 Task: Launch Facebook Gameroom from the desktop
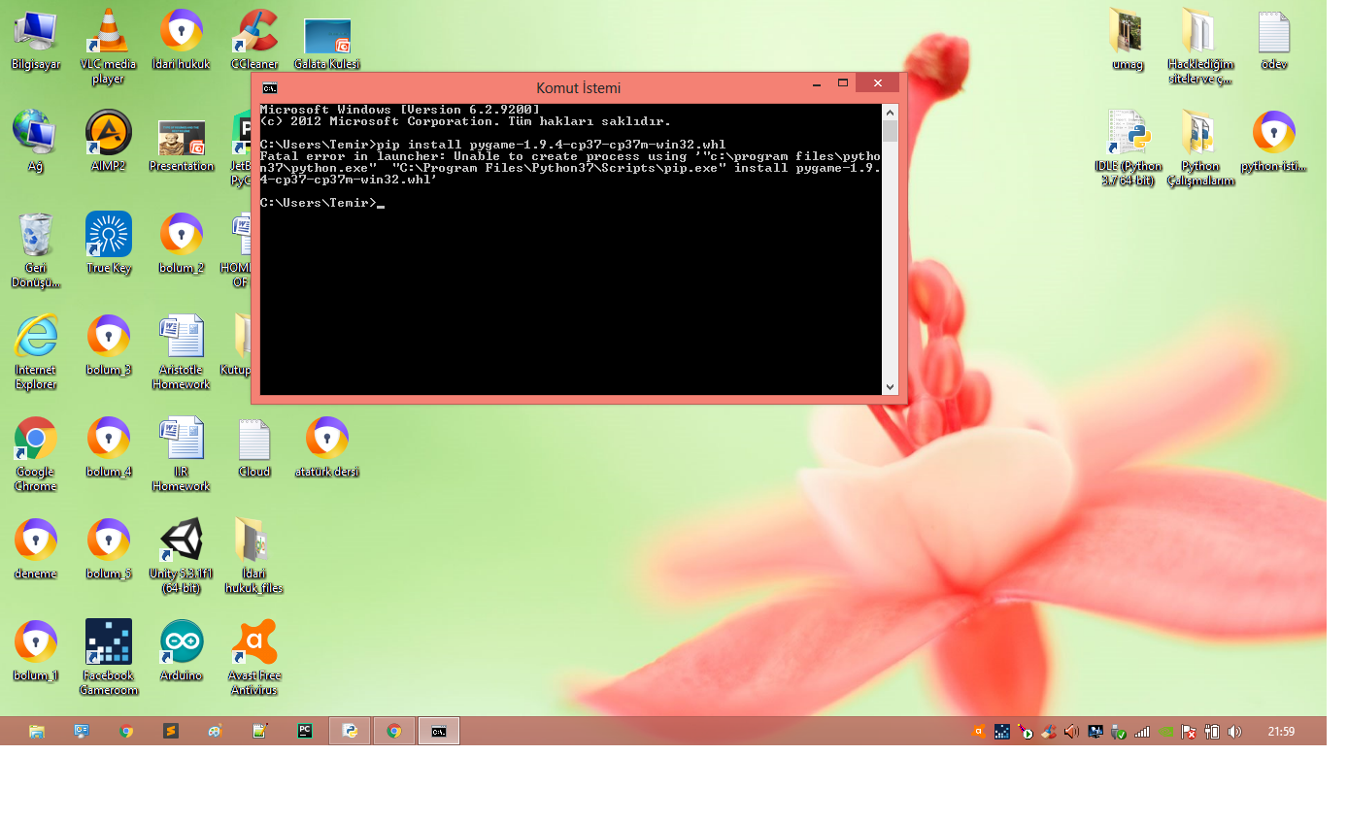(x=108, y=657)
